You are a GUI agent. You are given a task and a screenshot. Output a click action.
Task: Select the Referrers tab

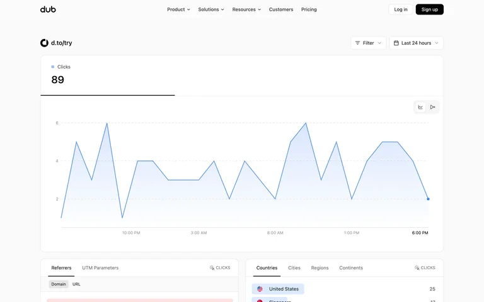point(61,268)
